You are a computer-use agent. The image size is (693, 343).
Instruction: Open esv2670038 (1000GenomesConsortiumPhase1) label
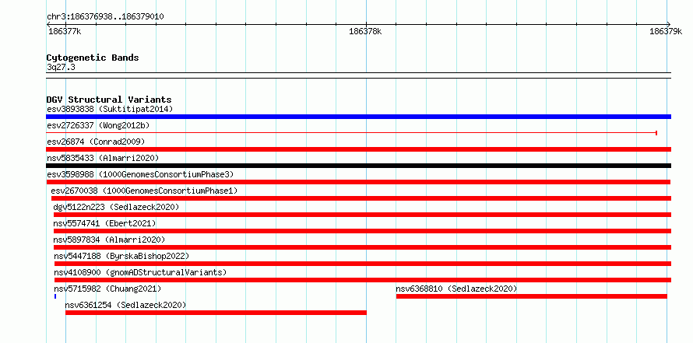pos(144,191)
